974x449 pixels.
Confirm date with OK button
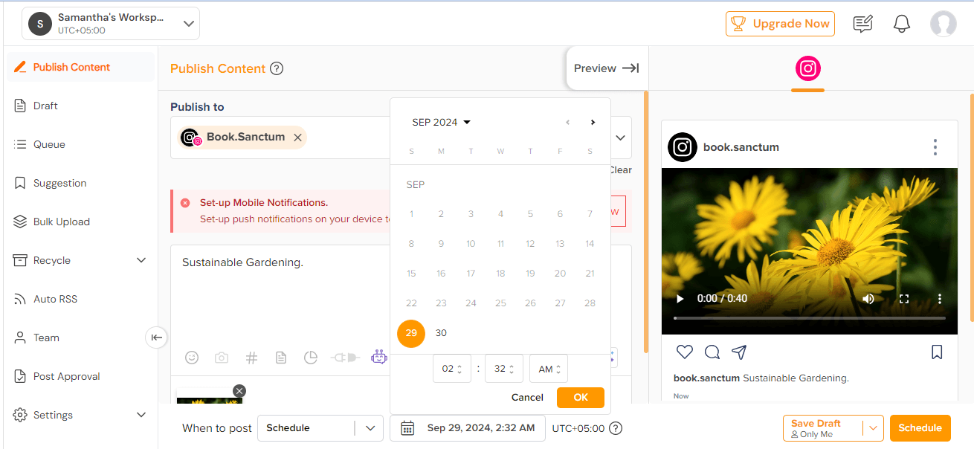pos(581,398)
